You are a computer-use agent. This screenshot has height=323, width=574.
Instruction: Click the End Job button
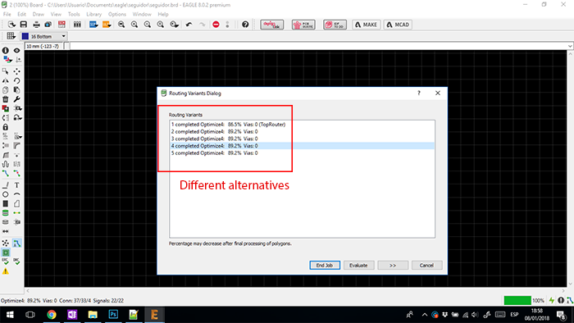pos(325,265)
